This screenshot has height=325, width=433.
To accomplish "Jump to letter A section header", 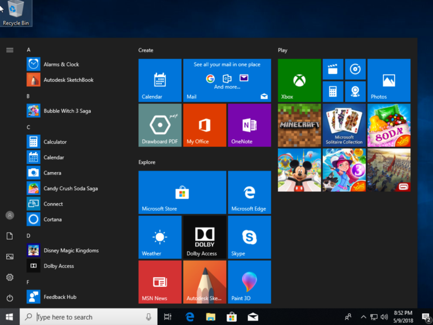I will [28, 50].
